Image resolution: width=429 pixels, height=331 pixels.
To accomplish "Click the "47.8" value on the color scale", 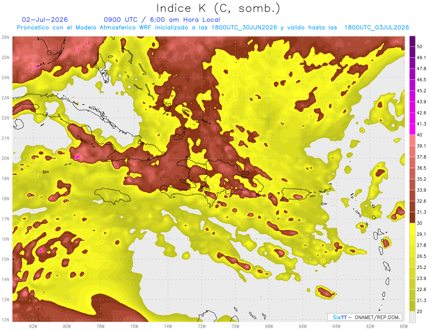I will 421,69.
